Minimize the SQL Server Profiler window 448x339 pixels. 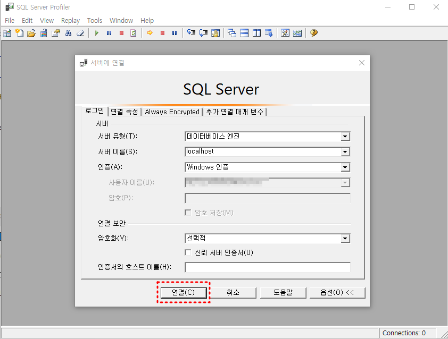(388, 7)
